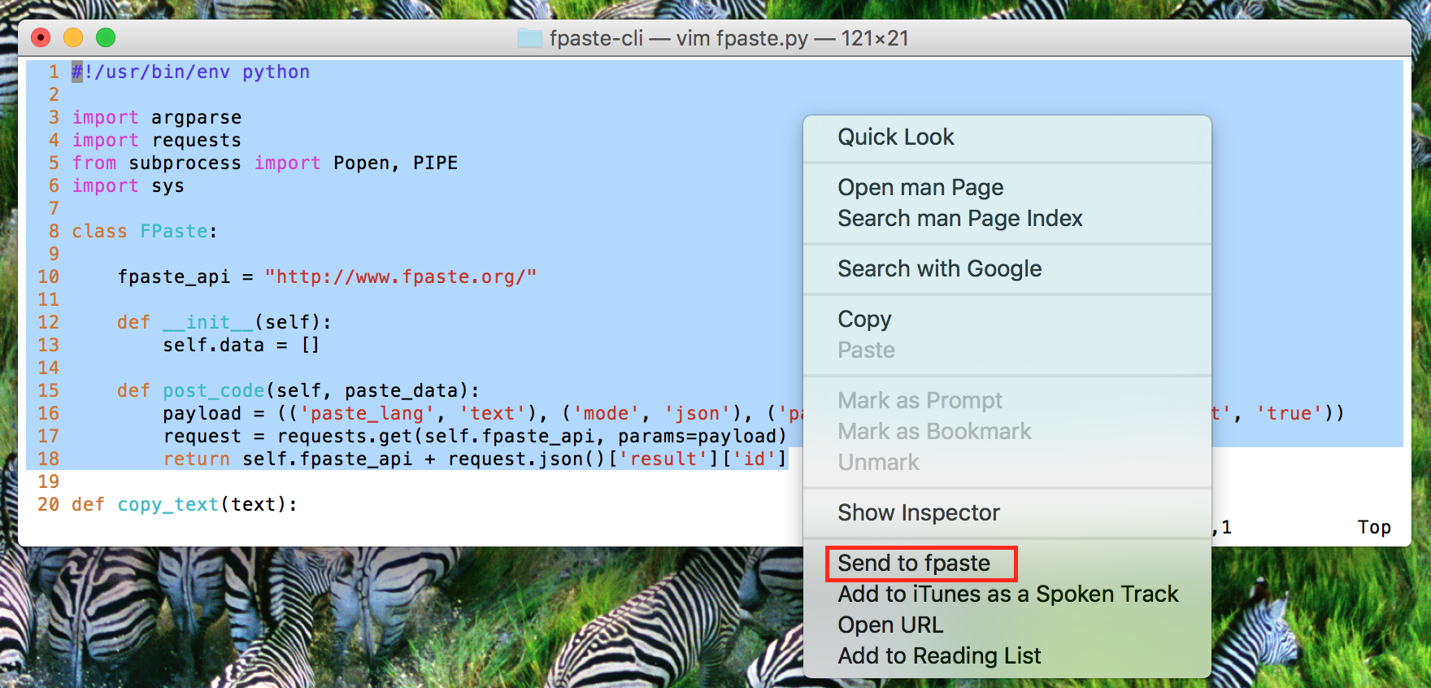This screenshot has height=688, width=1431.
Task: Click 'sys' on line 6
Action: [168, 186]
